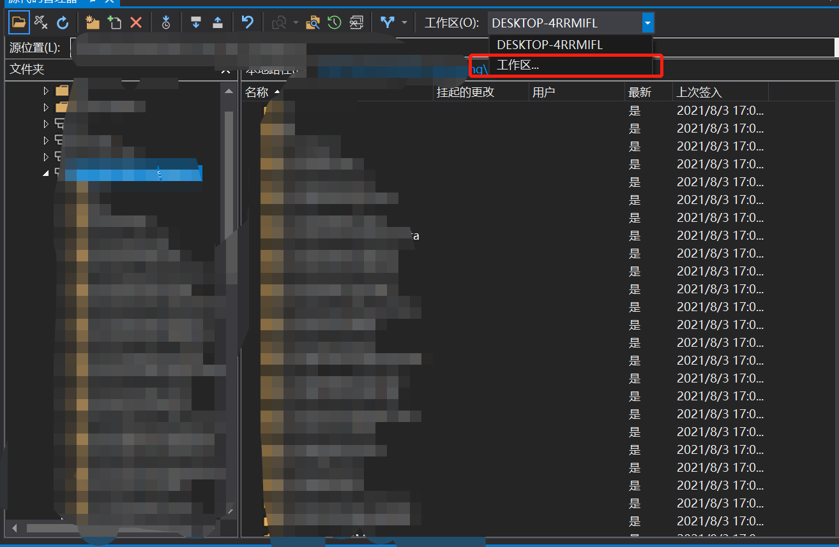Click the remove mapping icon with X

point(41,23)
